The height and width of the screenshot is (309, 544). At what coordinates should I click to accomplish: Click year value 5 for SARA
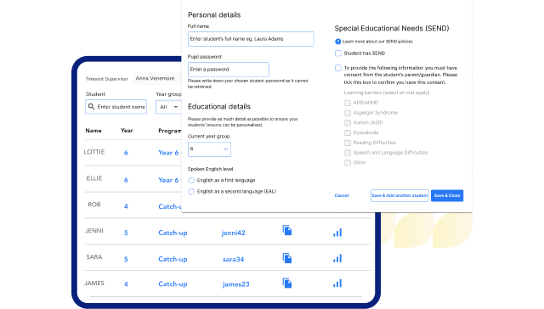(x=126, y=259)
